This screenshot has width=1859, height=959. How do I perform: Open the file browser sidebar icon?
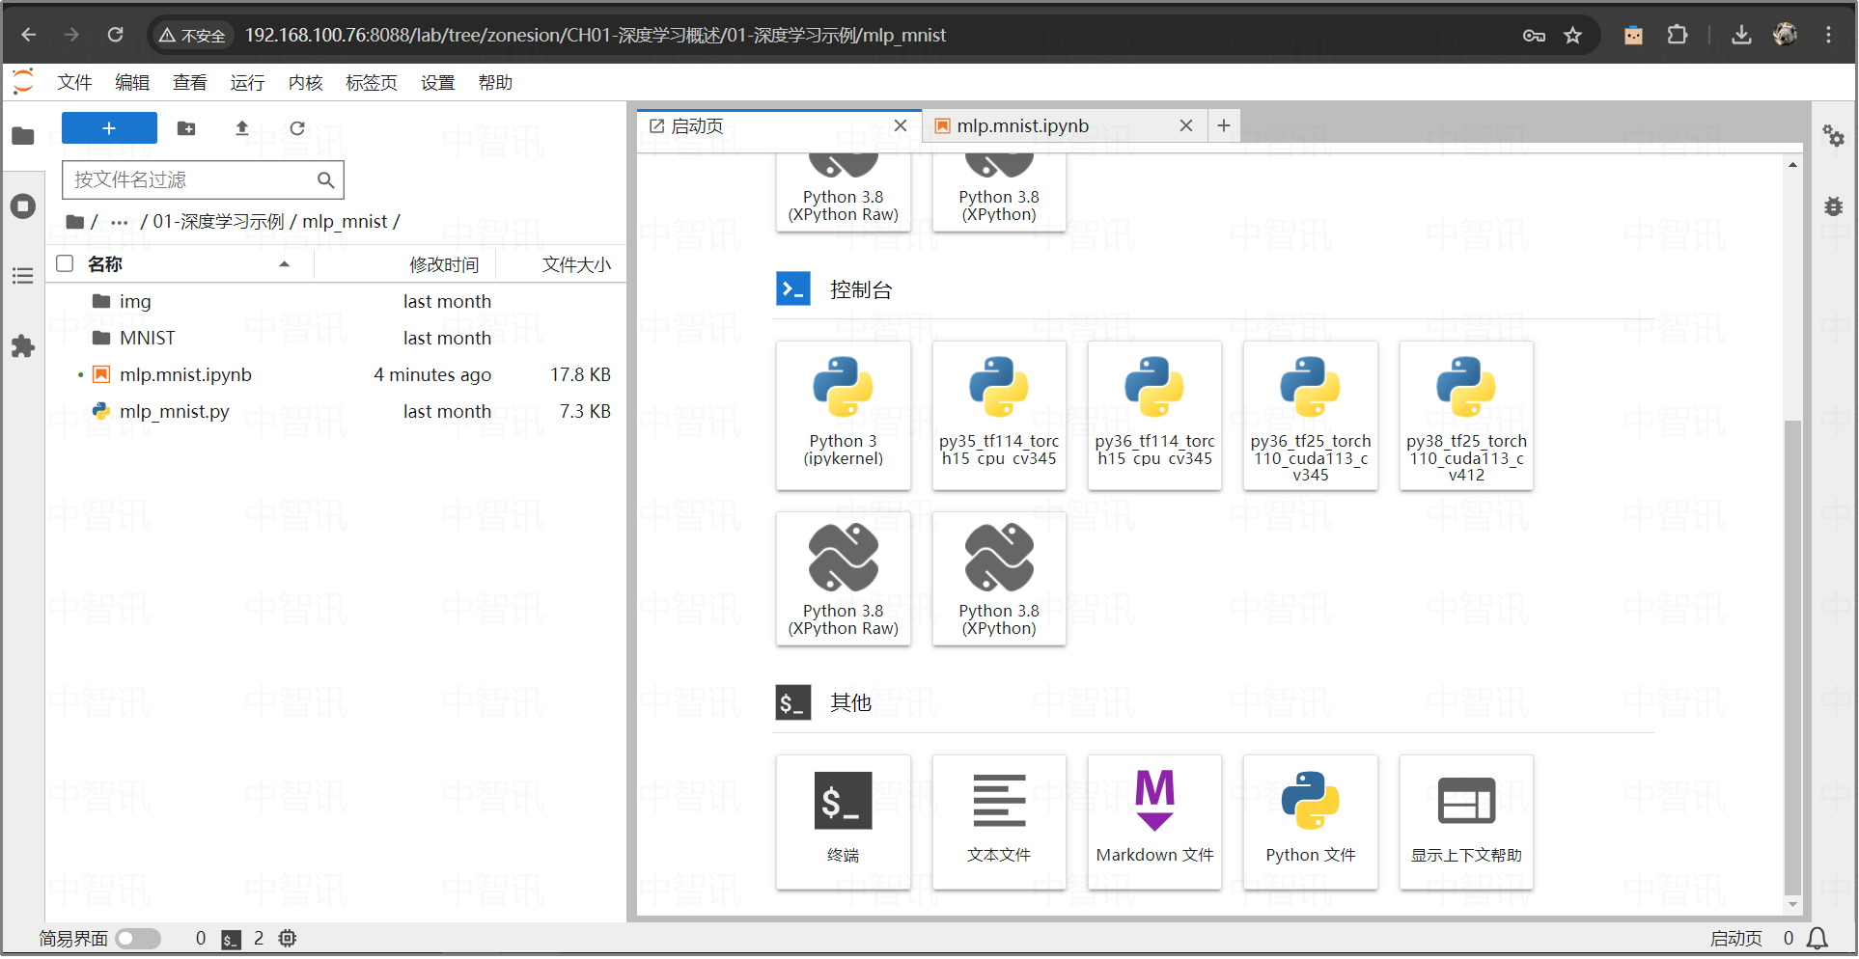pos(23,136)
